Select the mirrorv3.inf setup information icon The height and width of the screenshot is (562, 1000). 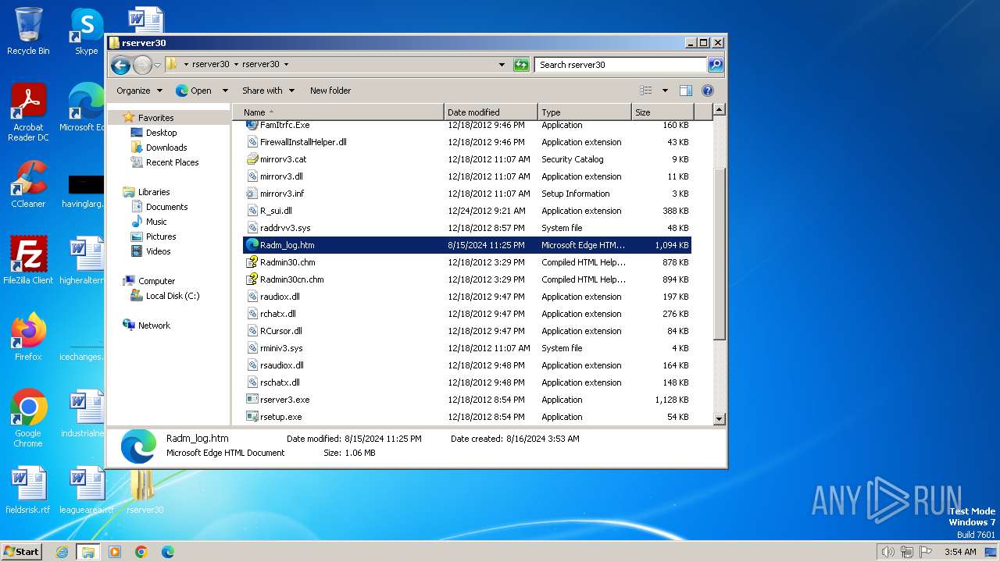[x=252, y=194]
